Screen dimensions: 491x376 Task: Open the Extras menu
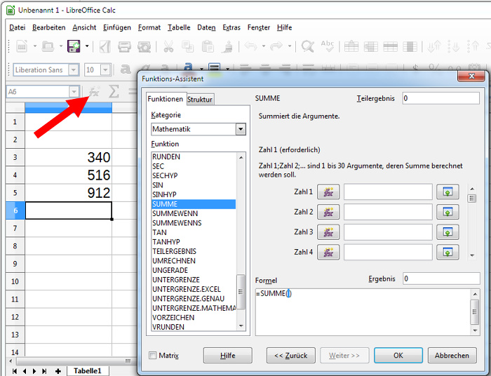(x=231, y=27)
